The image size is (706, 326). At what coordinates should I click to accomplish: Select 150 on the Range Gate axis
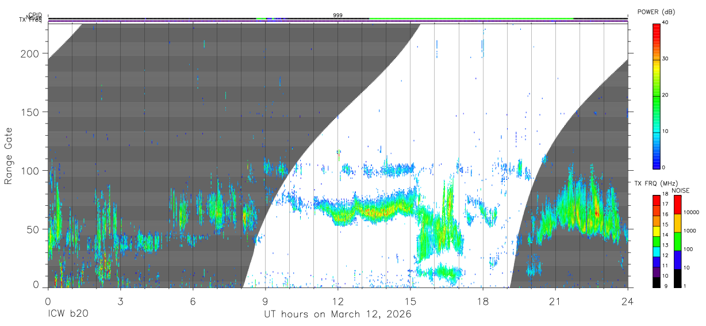[x=30, y=112]
